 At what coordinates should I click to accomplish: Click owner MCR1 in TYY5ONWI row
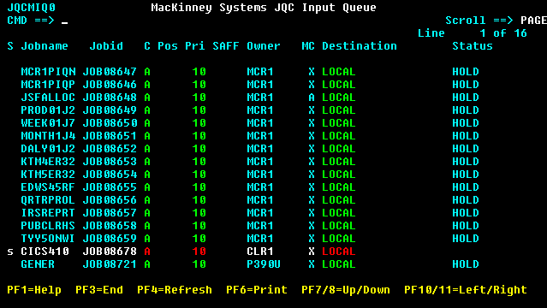click(x=260, y=239)
